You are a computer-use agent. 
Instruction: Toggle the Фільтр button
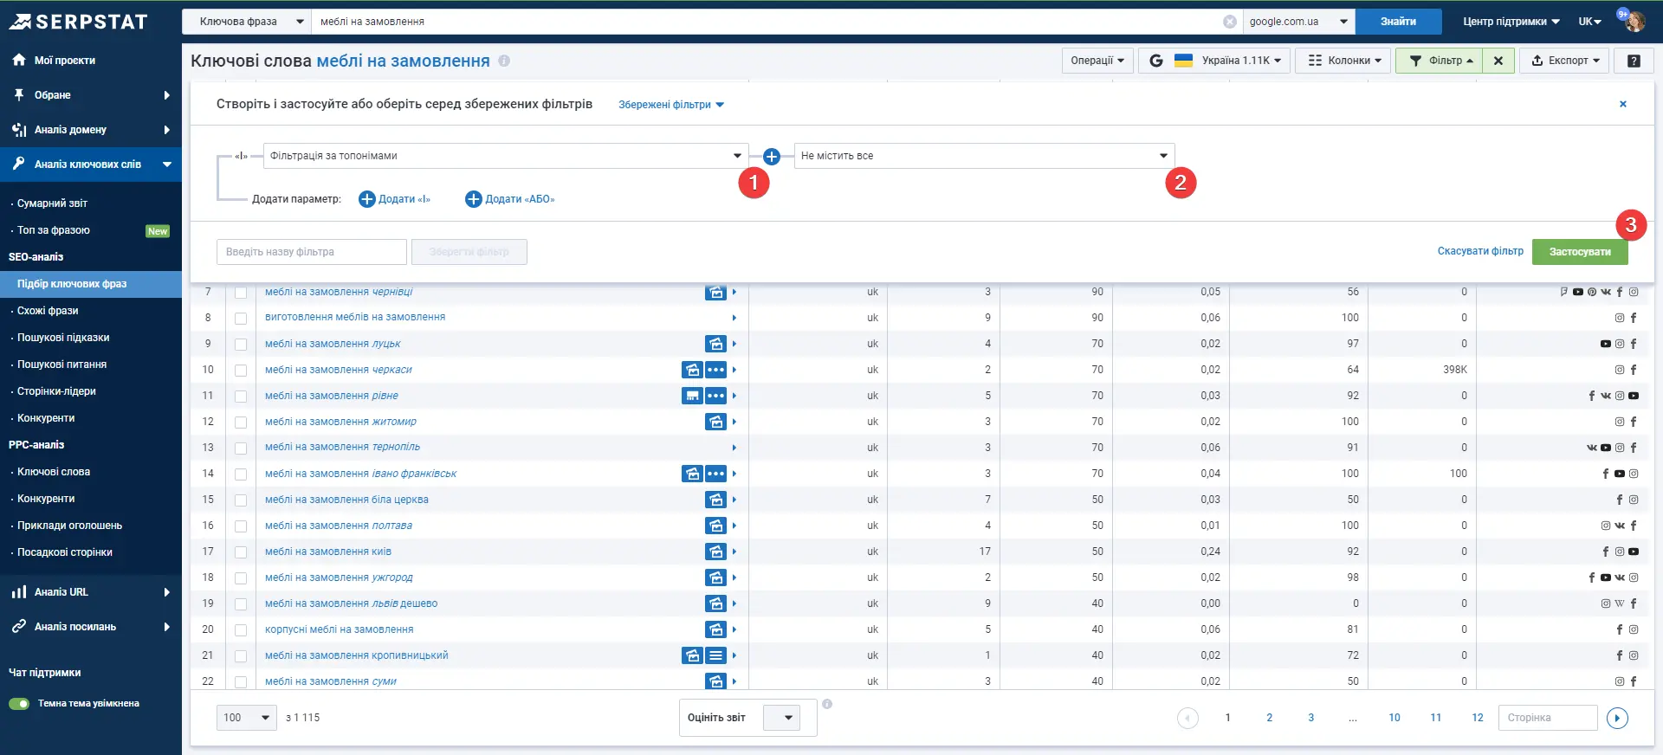pyautogui.click(x=1439, y=61)
